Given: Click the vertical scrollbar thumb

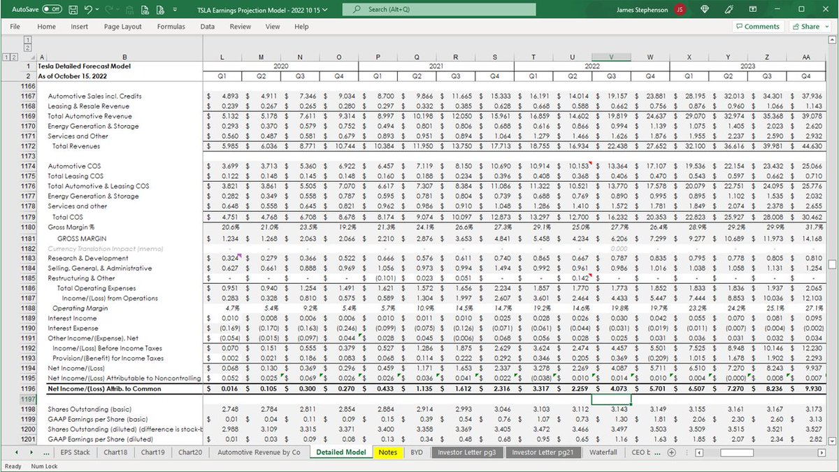Looking at the screenshot, I should [832, 265].
